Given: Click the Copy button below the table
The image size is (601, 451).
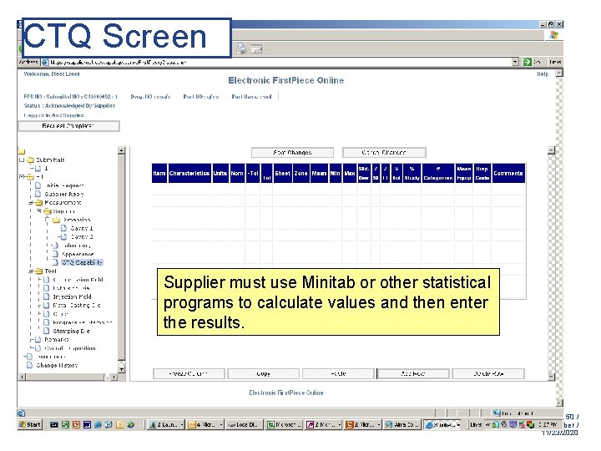Looking at the screenshot, I should pyautogui.click(x=263, y=373).
